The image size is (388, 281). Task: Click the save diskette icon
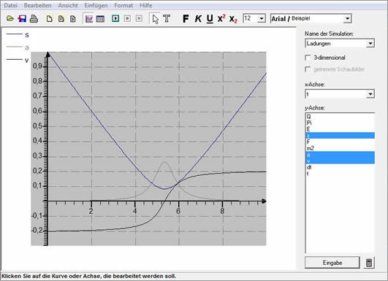pyautogui.click(x=22, y=18)
